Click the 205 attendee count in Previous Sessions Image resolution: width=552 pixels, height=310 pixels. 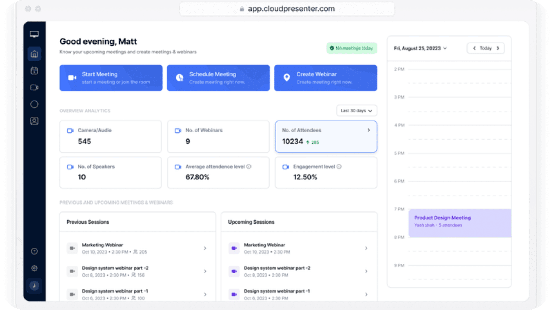[143, 252]
